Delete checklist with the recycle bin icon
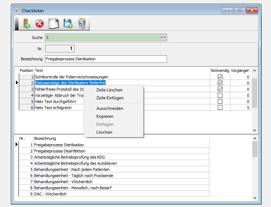Viewport: 271px width, 207px height. click(82, 24)
